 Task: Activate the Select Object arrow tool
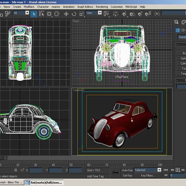[33, 14]
